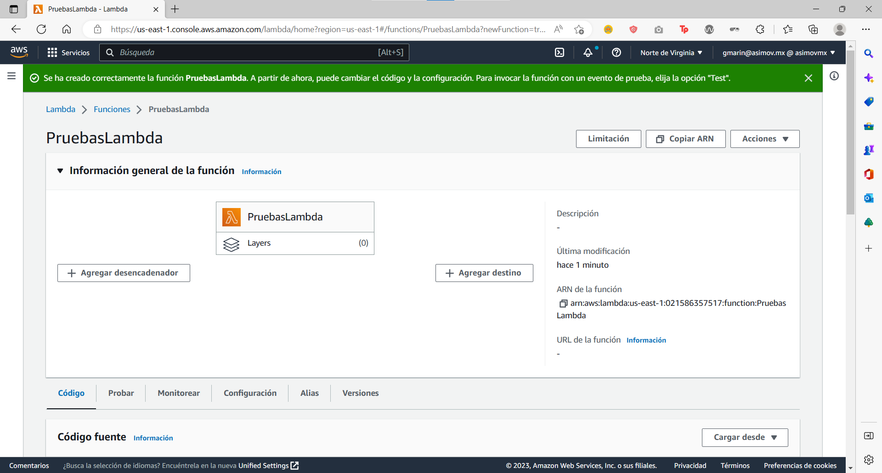Open the Versiones tab
Screen dimensions: 882x473
(x=361, y=393)
